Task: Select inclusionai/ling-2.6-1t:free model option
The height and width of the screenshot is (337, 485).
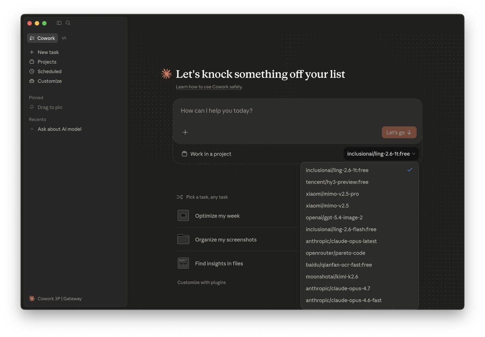Action: 359,170
